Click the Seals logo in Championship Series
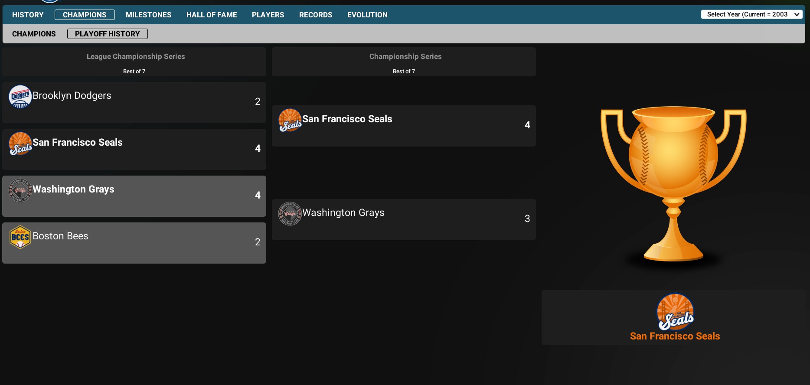The height and width of the screenshot is (385, 810). click(290, 120)
